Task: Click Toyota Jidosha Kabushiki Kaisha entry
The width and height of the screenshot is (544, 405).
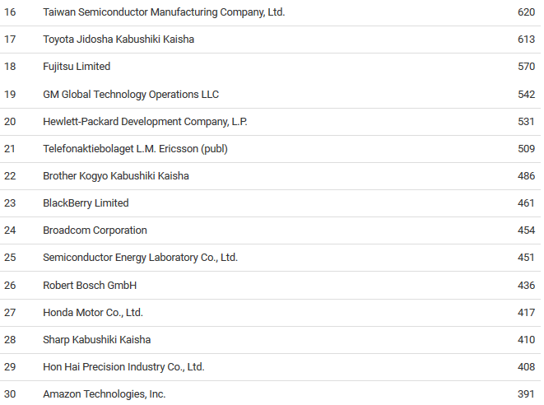Action: pyautogui.click(x=119, y=40)
